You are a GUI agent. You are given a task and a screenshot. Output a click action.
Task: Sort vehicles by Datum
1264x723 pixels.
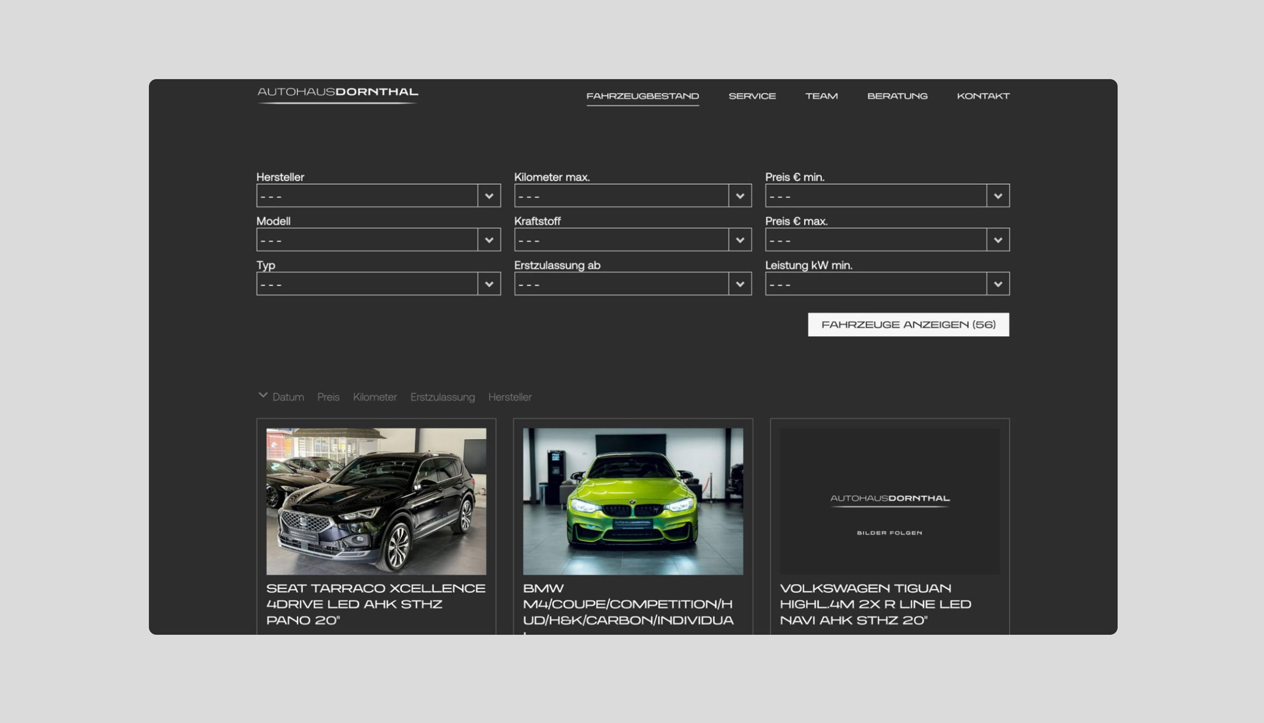[288, 397]
